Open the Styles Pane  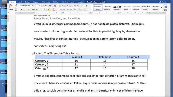click(x=165, y=8)
